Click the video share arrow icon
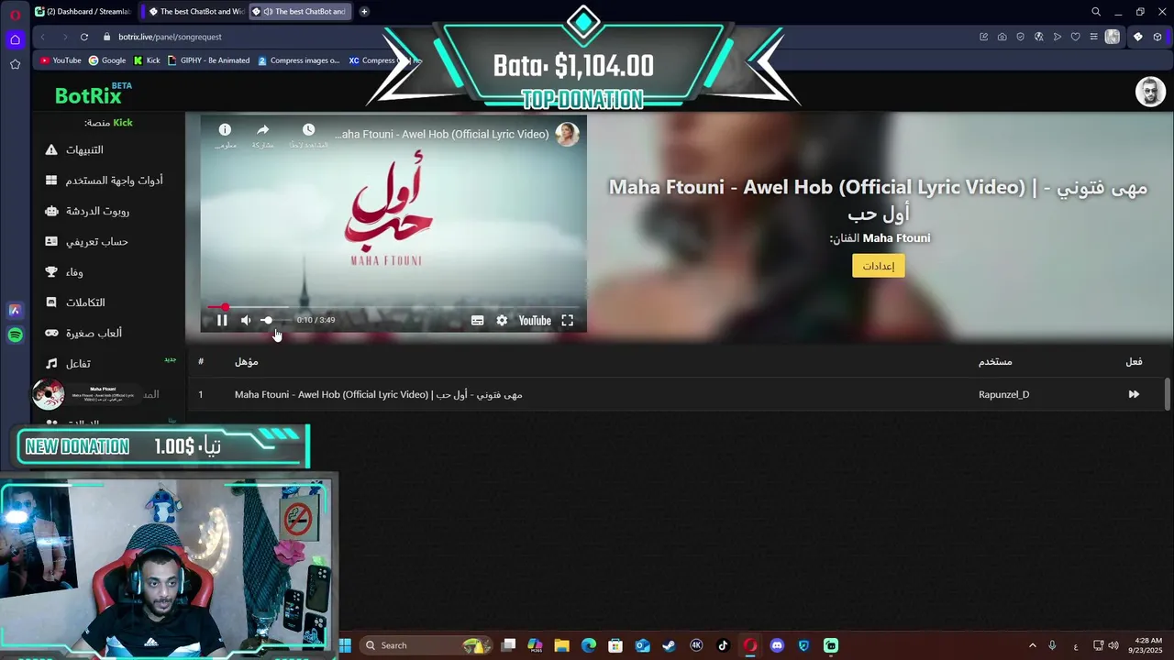This screenshot has height=660, width=1174. (x=262, y=130)
